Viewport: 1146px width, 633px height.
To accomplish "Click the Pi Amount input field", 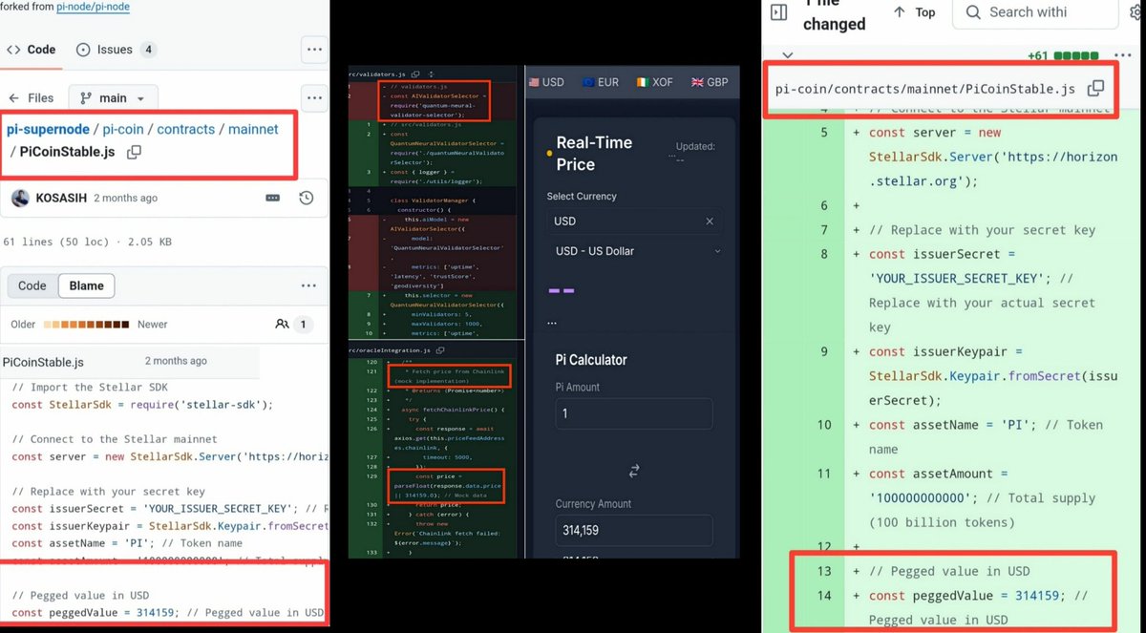I will point(634,414).
